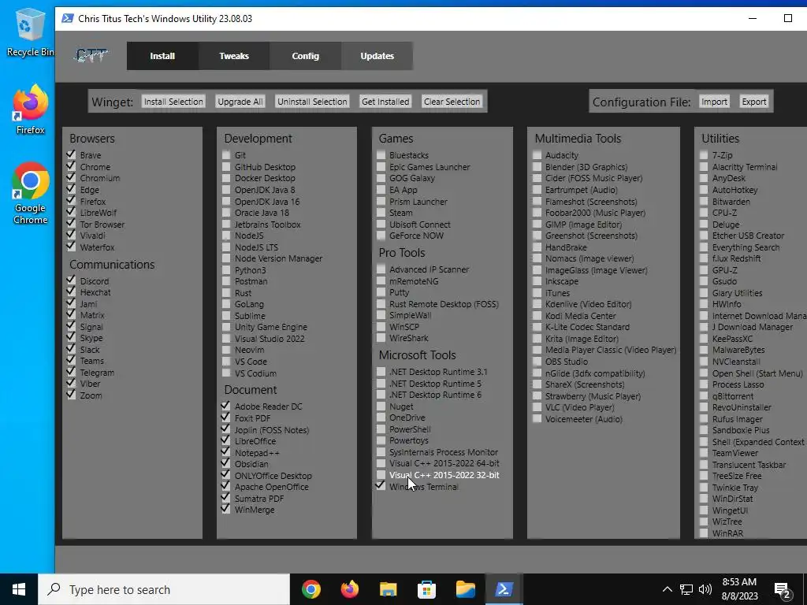Check the WireShark checkbox

381,337
